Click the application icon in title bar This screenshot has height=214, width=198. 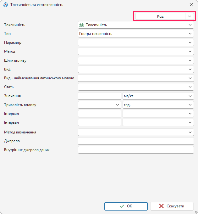(x=5, y=5)
